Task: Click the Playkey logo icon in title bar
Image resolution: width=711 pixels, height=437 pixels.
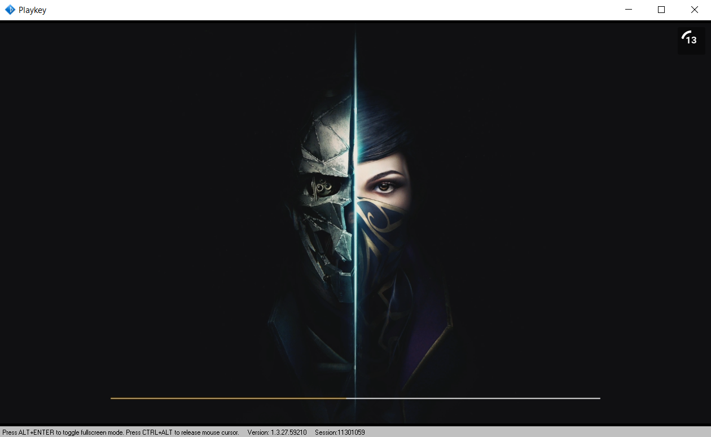Action: 10,10
